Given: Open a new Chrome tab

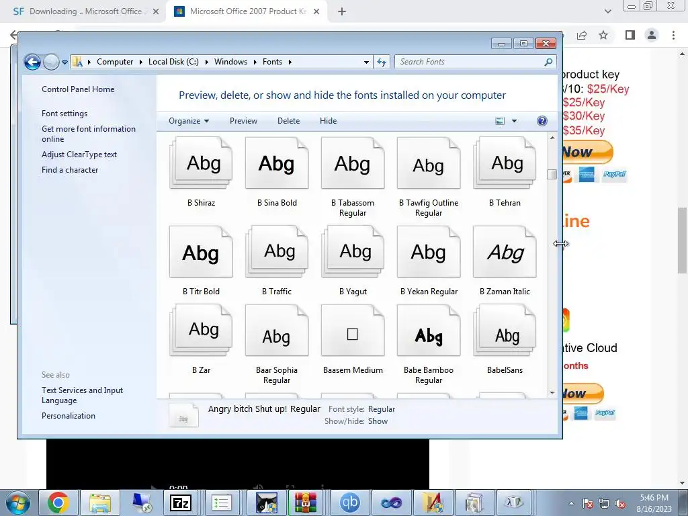Looking at the screenshot, I should [x=342, y=11].
